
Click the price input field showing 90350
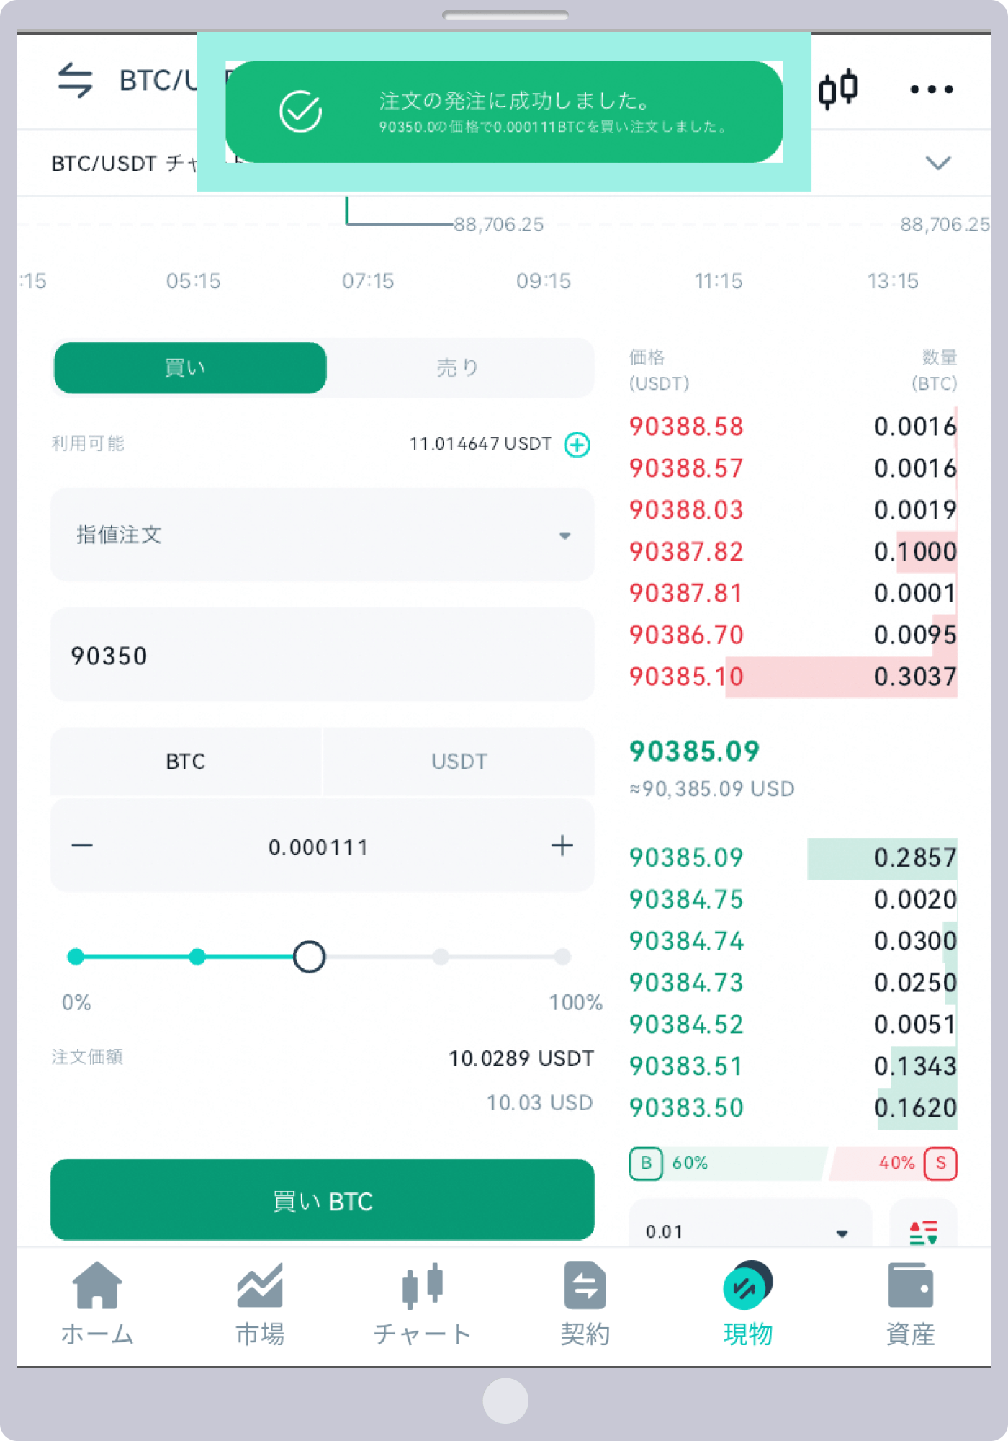(x=322, y=655)
